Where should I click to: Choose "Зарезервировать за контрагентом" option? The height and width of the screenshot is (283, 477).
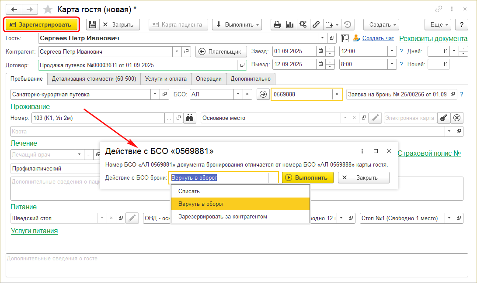coord(223,217)
